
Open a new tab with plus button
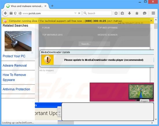click(x=52, y=6)
